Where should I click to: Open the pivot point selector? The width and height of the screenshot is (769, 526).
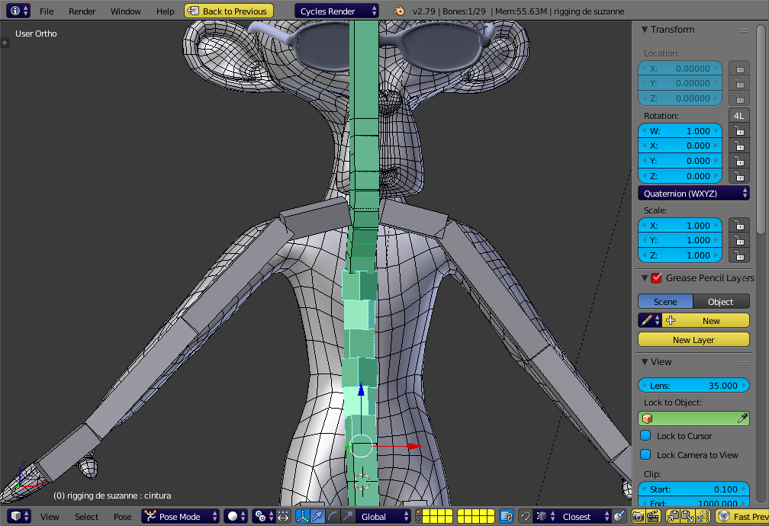pyautogui.click(x=263, y=516)
